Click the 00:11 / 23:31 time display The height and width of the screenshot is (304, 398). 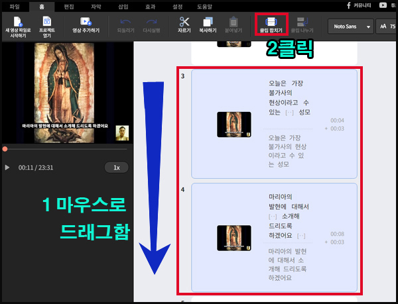[36, 168]
